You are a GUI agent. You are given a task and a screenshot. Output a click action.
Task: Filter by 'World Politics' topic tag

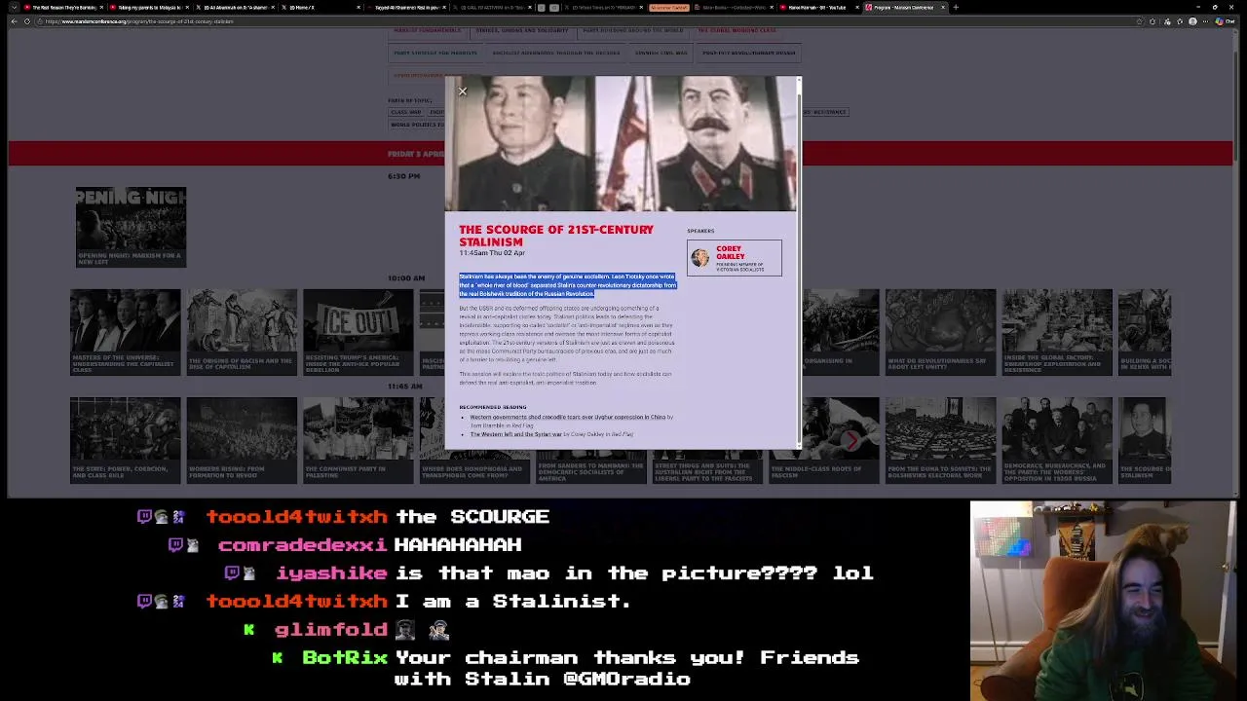(x=416, y=125)
